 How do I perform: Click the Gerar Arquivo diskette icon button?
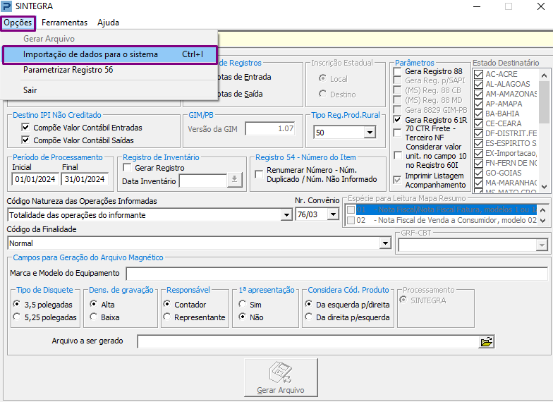(x=281, y=377)
